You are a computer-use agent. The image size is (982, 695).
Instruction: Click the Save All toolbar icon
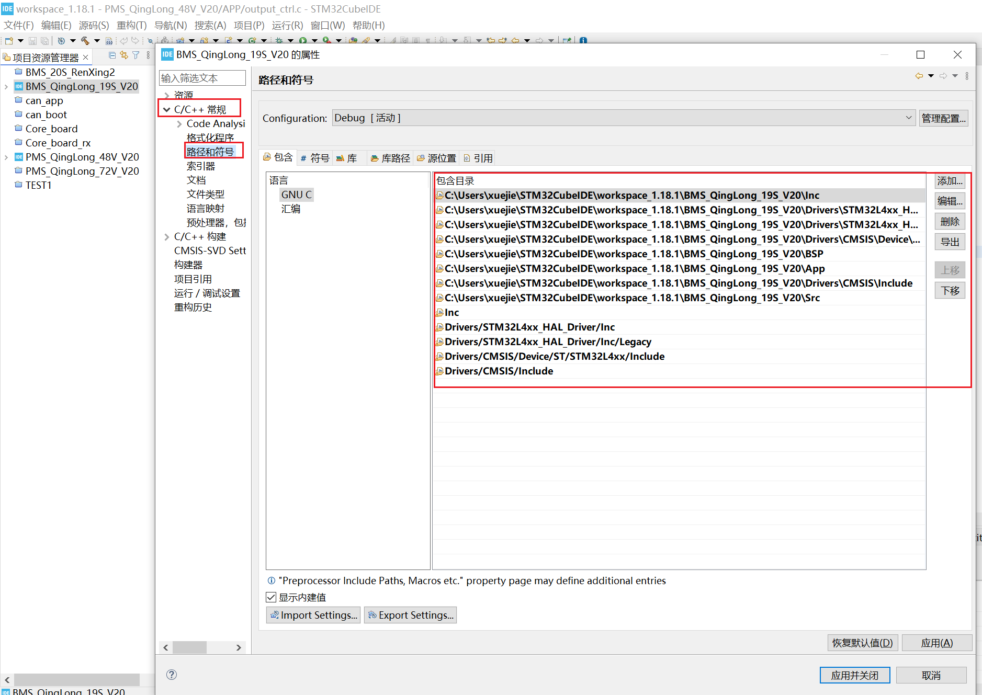45,41
